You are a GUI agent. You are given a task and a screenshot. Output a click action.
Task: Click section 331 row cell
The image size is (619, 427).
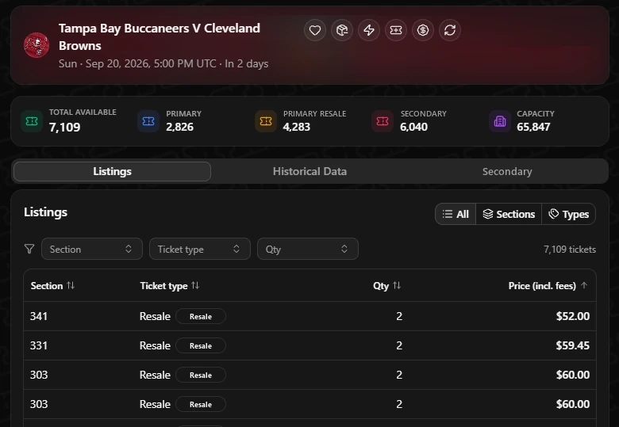tap(39, 345)
